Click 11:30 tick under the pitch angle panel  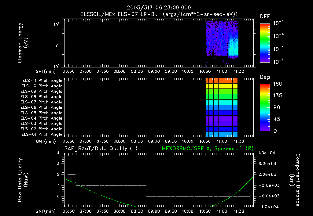tap(239, 141)
